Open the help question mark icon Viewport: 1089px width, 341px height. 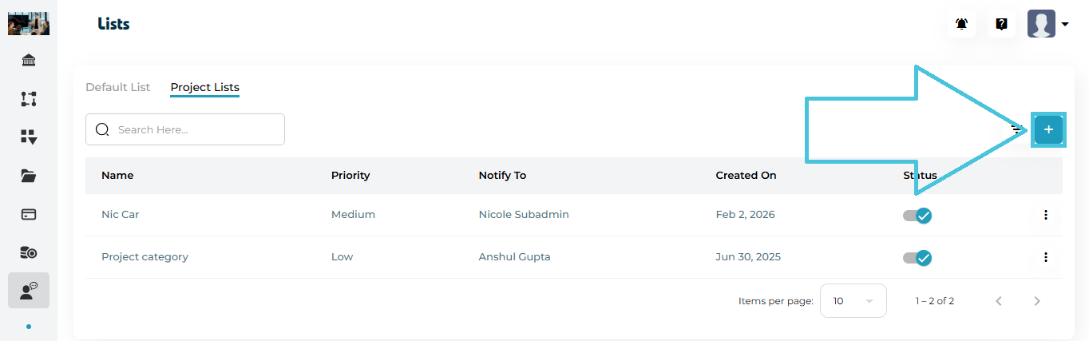click(1001, 24)
